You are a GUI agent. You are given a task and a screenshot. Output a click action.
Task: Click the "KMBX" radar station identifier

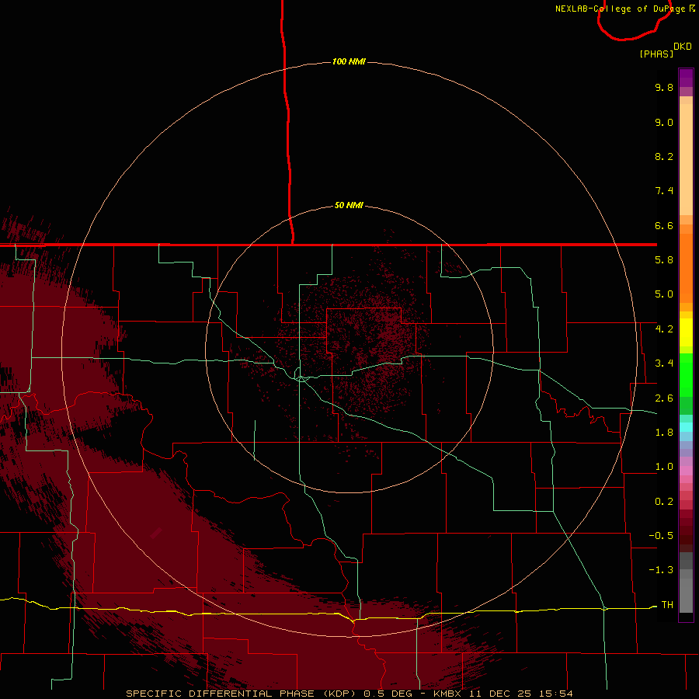click(447, 694)
